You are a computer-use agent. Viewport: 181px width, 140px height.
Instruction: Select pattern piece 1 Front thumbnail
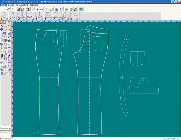click(5, 16)
